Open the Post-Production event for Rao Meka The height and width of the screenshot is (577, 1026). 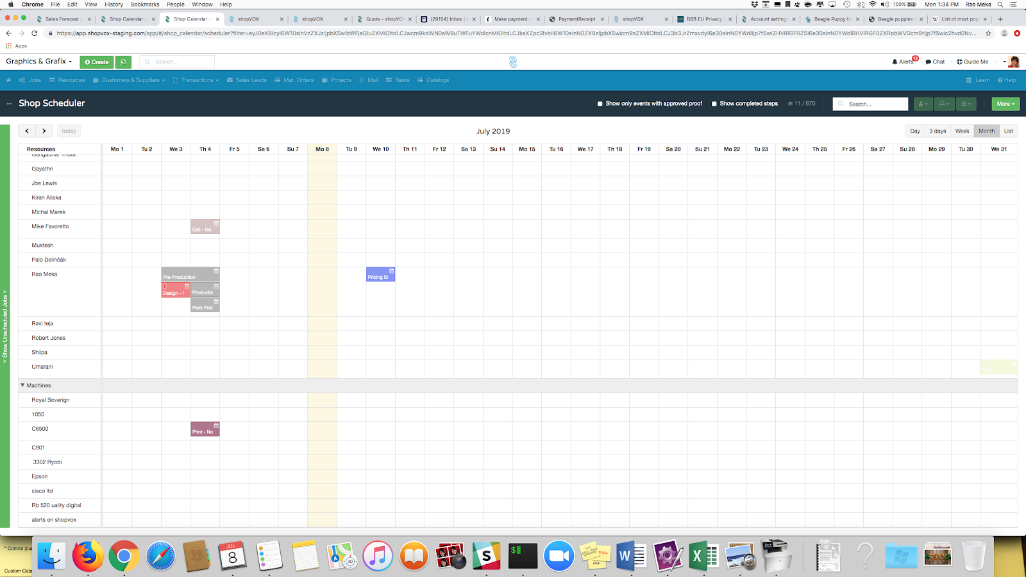(x=205, y=305)
